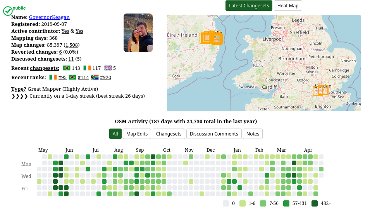Click the orange changeset box over London
370x210 pixels.
coord(320,91)
